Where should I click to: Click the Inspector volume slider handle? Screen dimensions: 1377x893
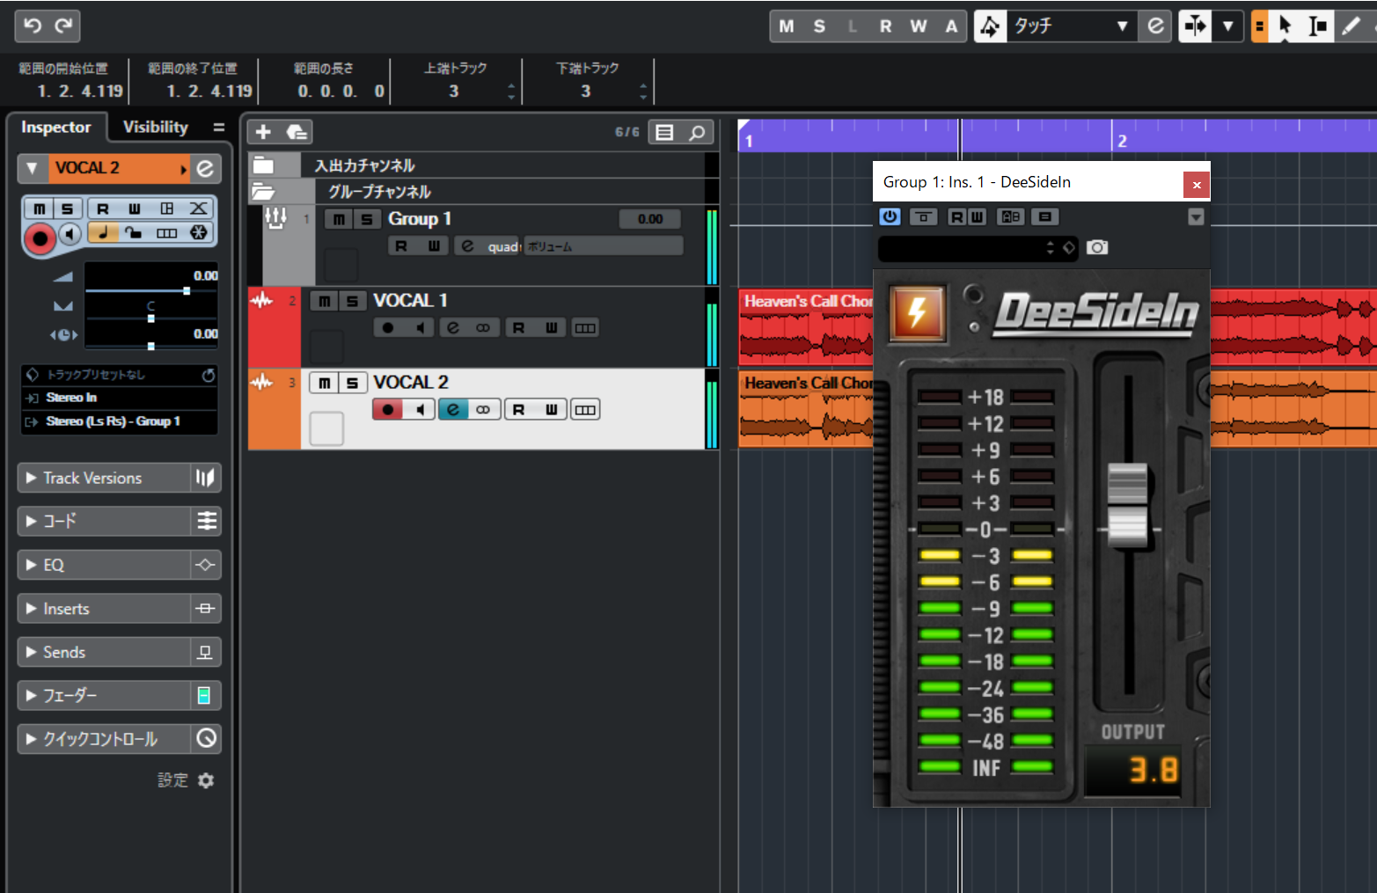[187, 290]
